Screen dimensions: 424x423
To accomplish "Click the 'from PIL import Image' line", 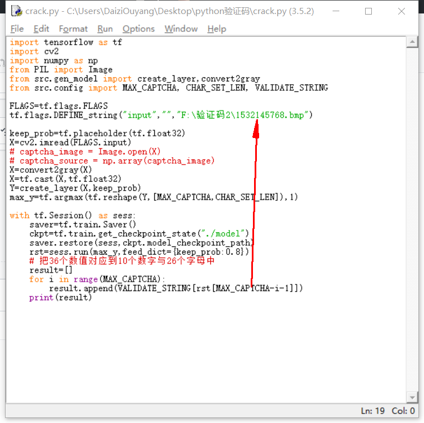I will click(x=61, y=70).
